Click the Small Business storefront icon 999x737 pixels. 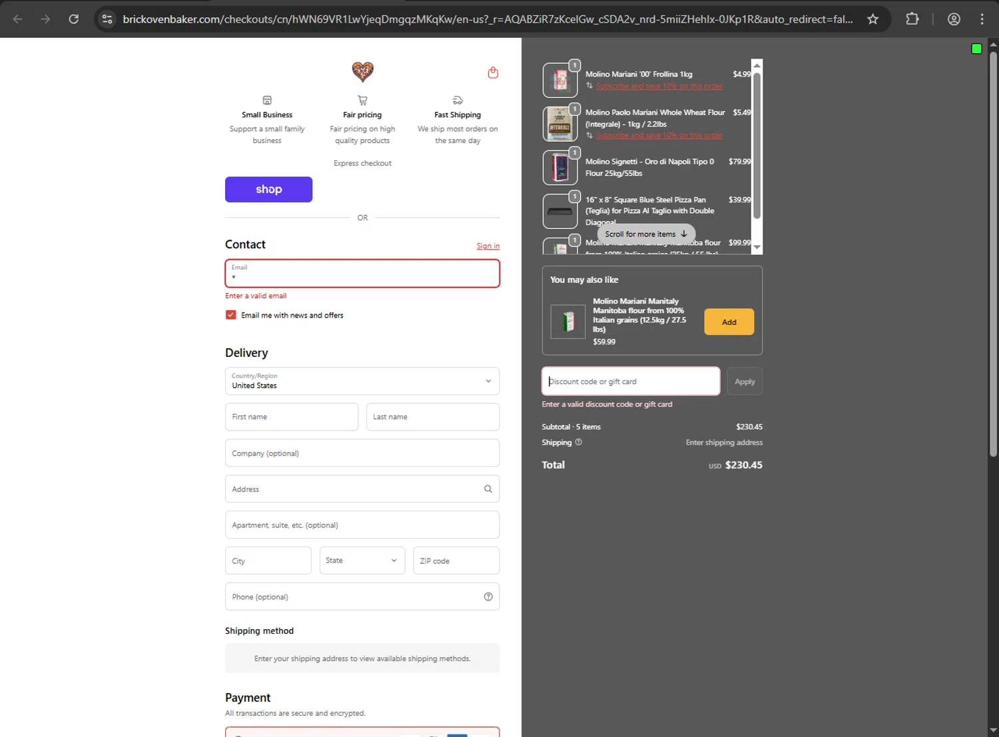tap(267, 101)
